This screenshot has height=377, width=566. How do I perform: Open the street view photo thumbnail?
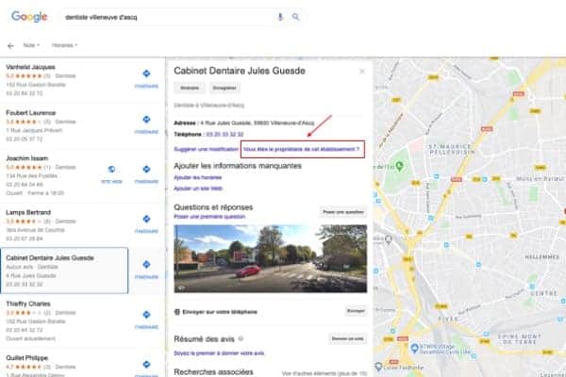[271, 258]
